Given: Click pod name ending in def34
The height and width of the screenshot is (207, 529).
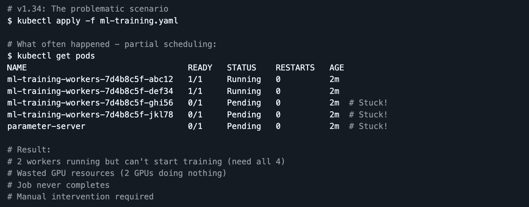Looking at the screenshot, I should (90, 91).
